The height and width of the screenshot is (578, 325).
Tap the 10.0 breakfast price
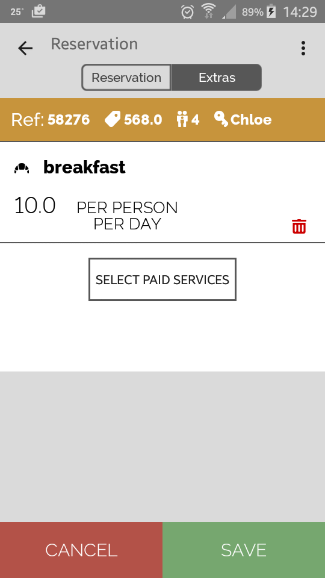[35, 206]
